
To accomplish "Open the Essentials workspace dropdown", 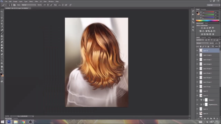I will (x=213, y=5).
